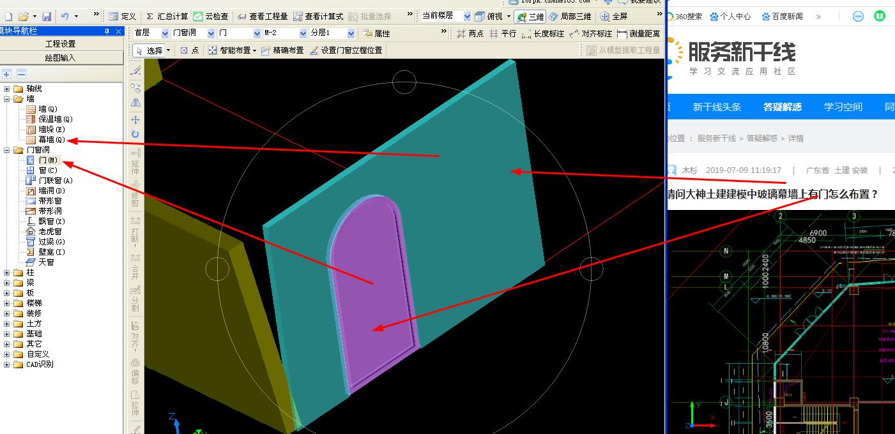The height and width of the screenshot is (434, 895).
Task: Pin the 模块导航栏 navigation panel
Action: [107, 31]
